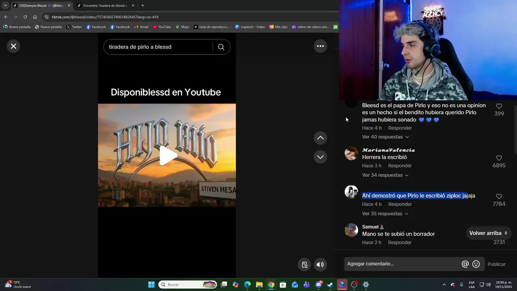Go to the browser home page

(35, 17)
